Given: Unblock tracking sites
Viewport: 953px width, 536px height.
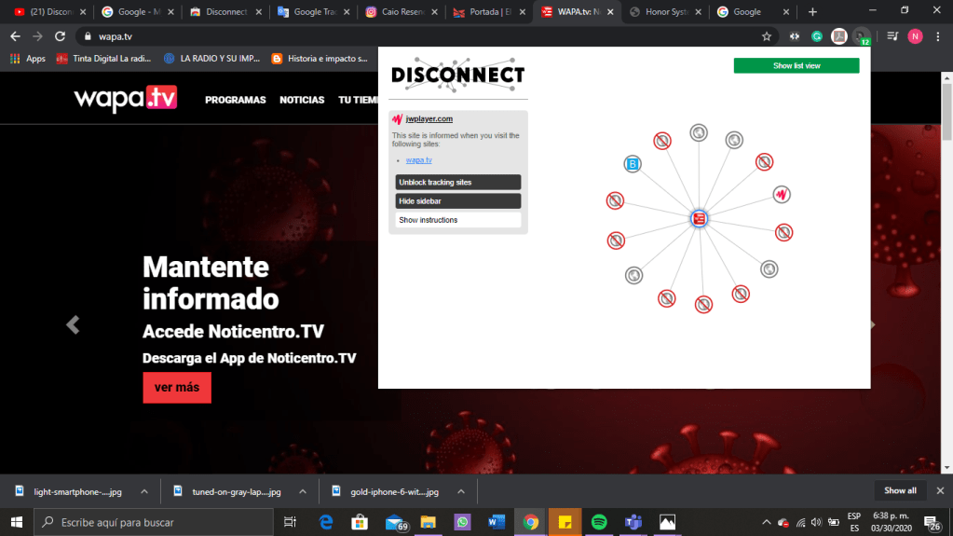Looking at the screenshot, I should tap(457, 183).
